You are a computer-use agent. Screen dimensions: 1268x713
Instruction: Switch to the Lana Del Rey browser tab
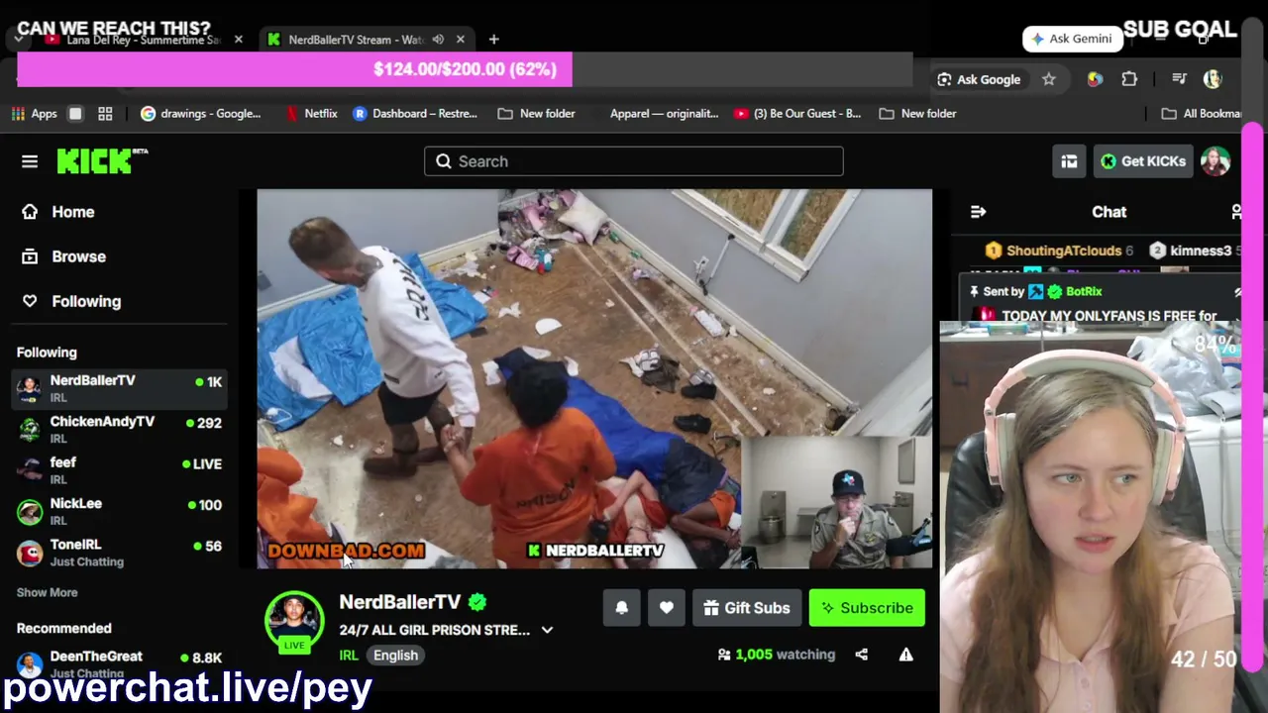tap(144, 40)
